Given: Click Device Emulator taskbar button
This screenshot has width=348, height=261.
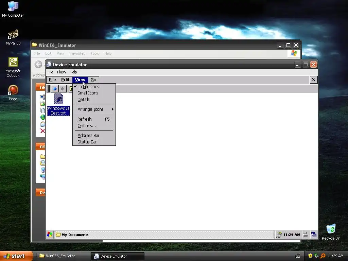Looking at the screenshot, I should (118, 256).
